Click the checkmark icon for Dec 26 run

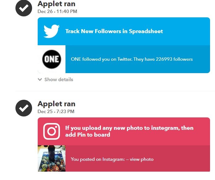[x=24, y=8]
